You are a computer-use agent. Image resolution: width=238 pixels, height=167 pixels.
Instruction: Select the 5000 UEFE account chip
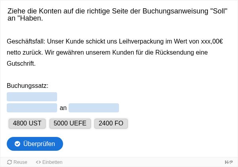click(x=70, y=123)
